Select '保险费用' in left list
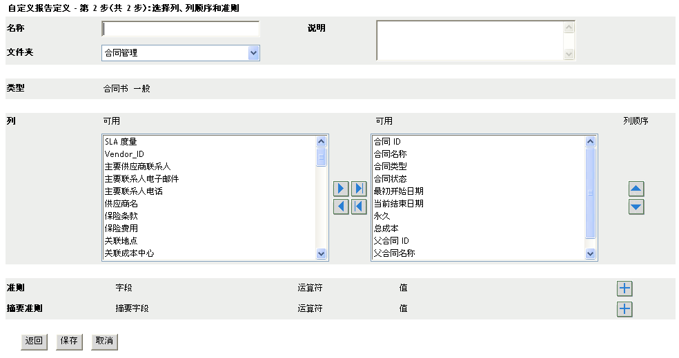The width and height of the screenshot is (679, 358). pos(210,229)
